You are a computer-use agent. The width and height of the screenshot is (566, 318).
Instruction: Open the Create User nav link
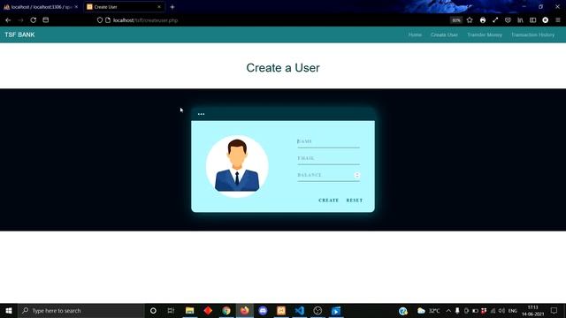[x=444, y=34]
